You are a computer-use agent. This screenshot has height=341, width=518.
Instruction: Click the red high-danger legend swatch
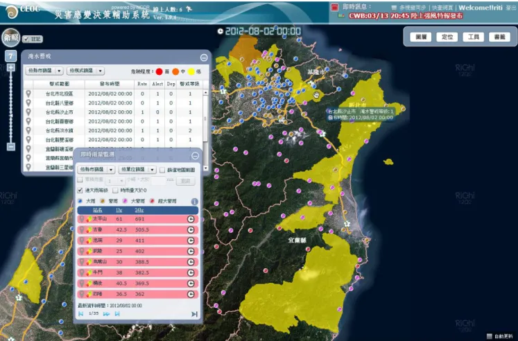[x=159, y=71]
